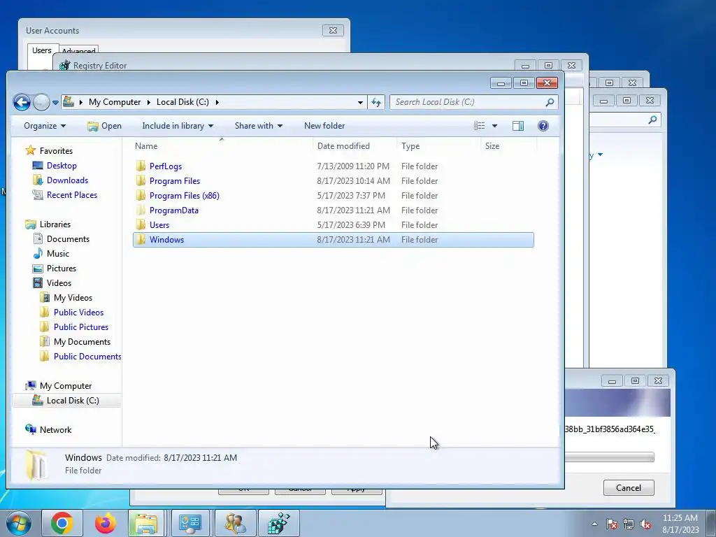Open the Documents library
716x537 pixels.
pyautogui.click(x=68, y=239)
